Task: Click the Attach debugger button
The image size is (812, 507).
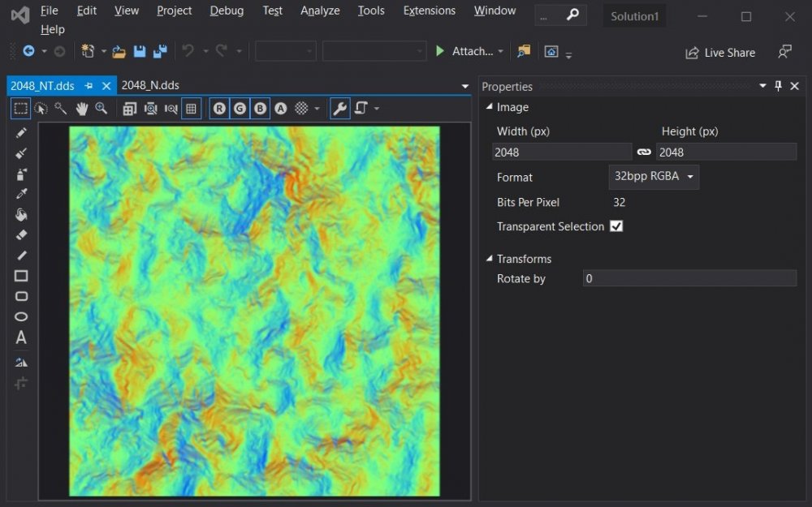Action: (469, 51)
